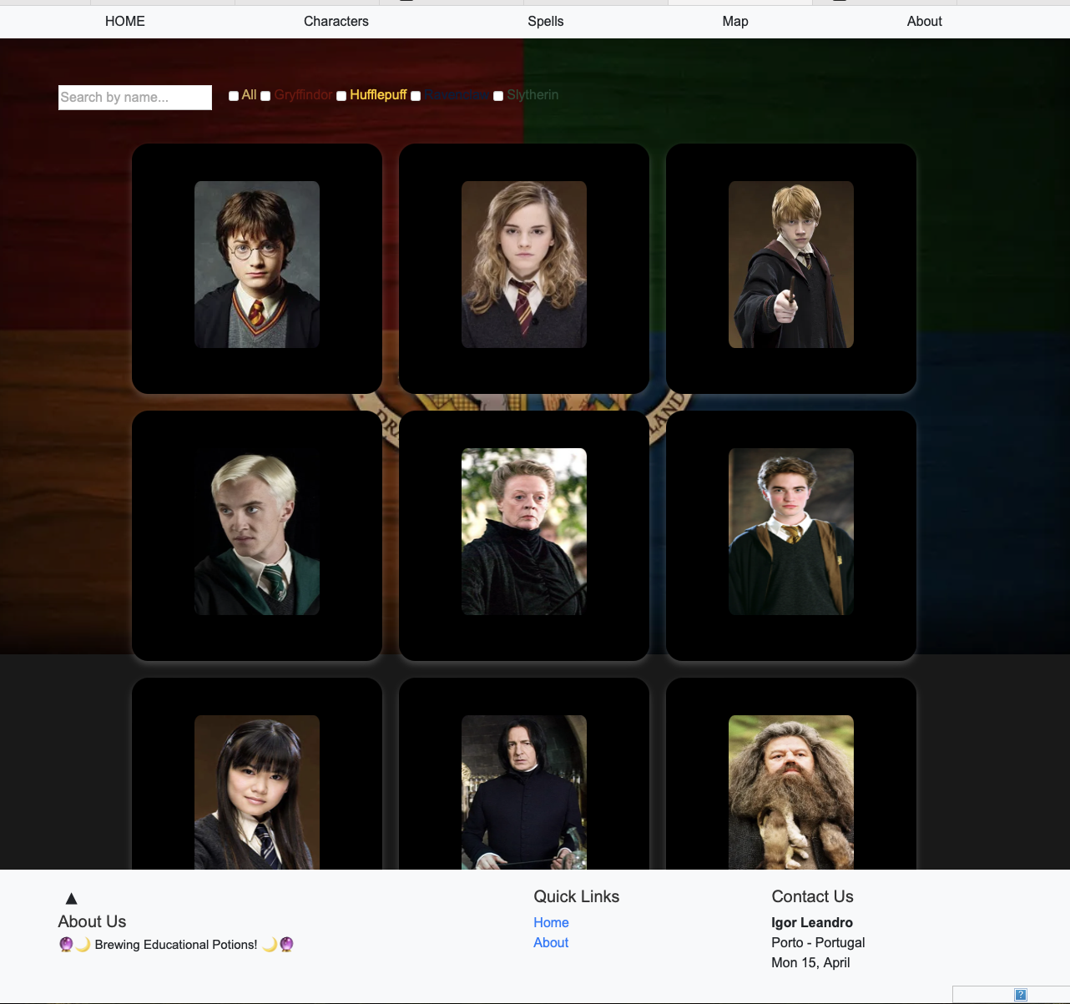Open the Spells page in the nav bar
The height and width of the screenshot is (1004, 1070).
pos(545,21)
